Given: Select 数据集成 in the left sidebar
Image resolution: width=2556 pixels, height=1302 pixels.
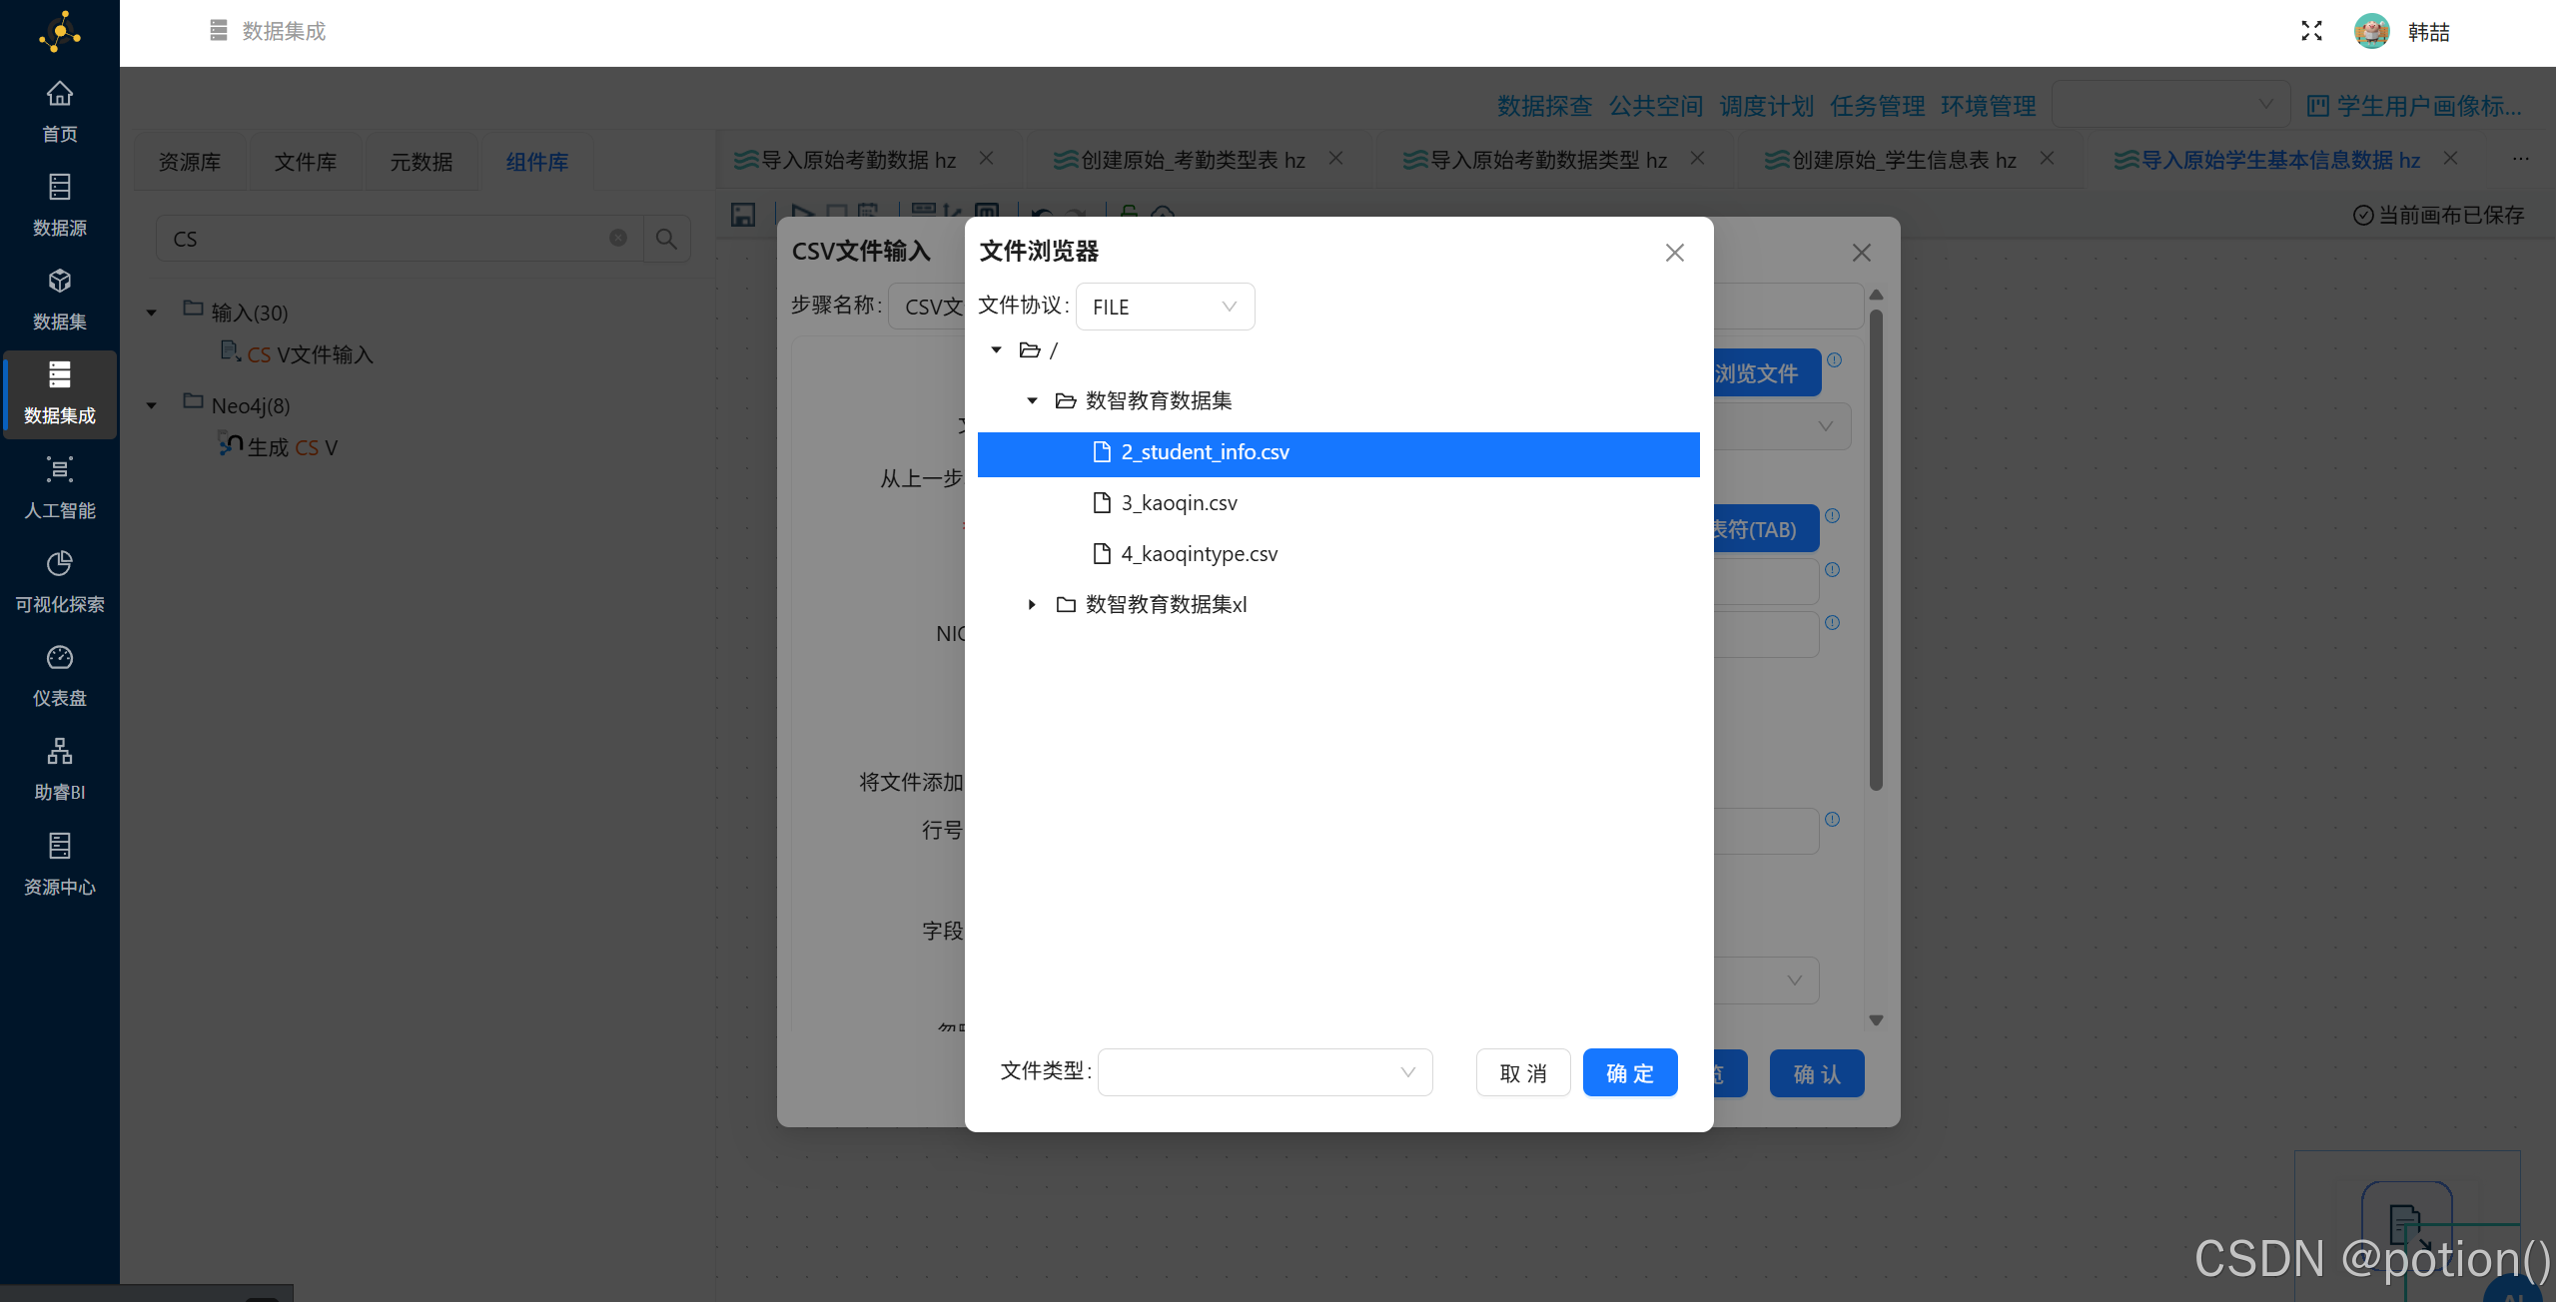Looking at the screenshot, I should tap(60, 393).
